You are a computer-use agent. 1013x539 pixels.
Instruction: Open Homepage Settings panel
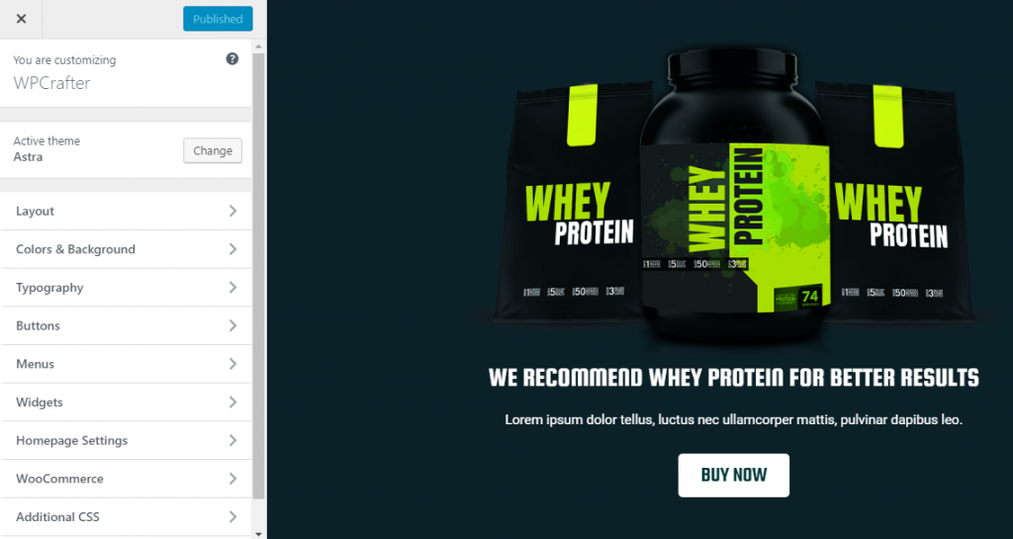pyautogui.click(x=126, y=440)
